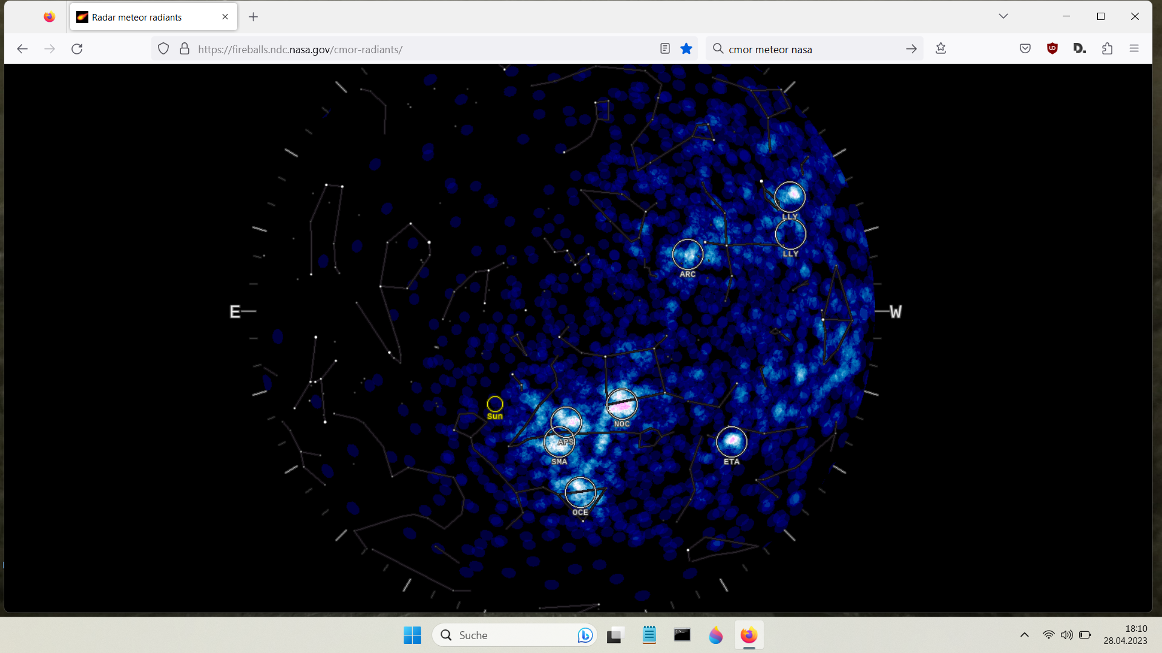Open the bookmarks star toolbar icon
Viewport: 1162px width, 653px height.
coord(940,48)
